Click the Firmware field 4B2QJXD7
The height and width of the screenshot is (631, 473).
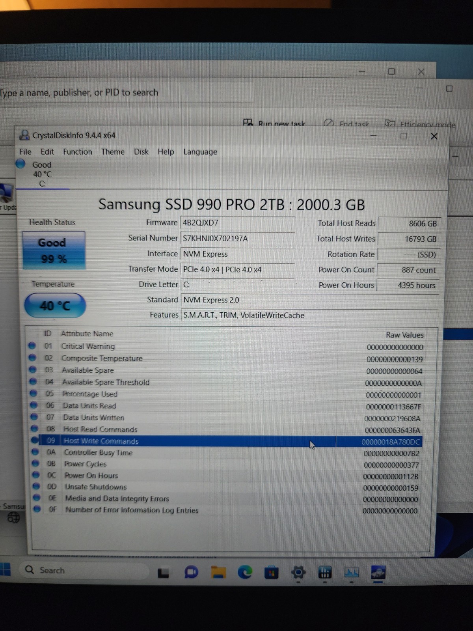click(x=238, y=223)
